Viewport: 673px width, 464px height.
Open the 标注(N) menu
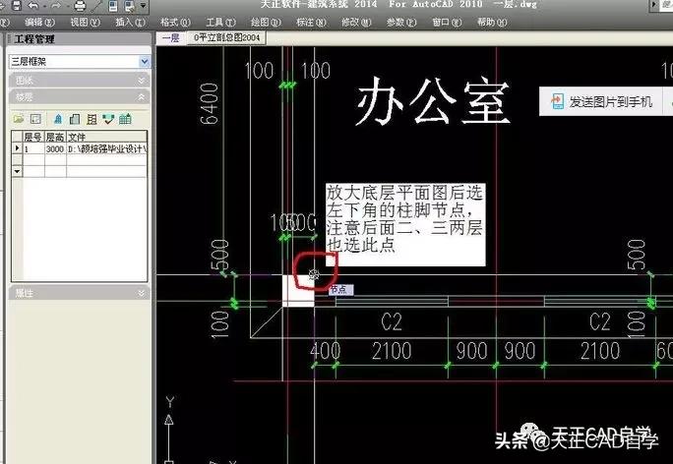pyautogui.click(x=311, y=22)
